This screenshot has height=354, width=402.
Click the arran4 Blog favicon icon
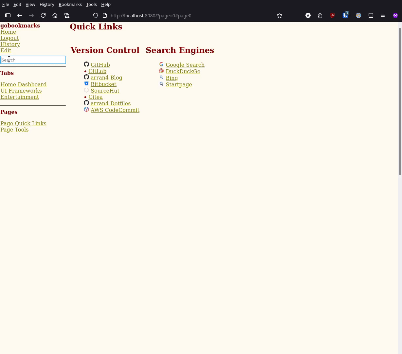pos(86,77)
